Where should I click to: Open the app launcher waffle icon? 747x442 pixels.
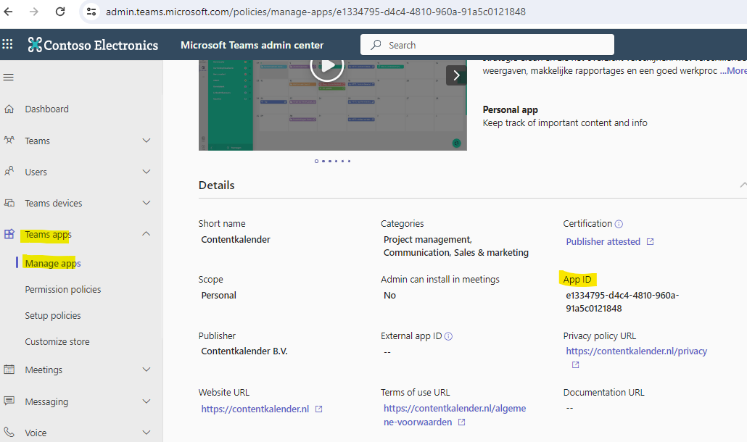(x=8, y=45)
